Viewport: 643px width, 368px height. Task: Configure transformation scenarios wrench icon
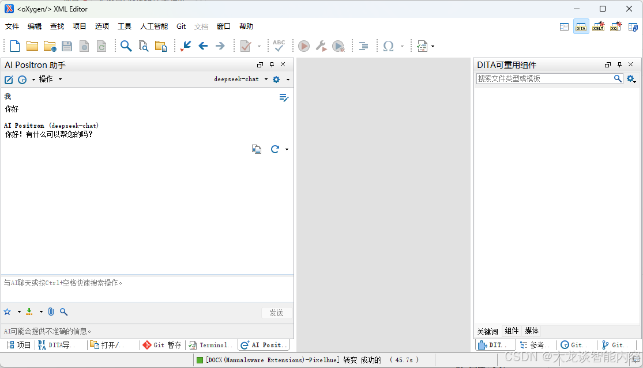point(321,46)
